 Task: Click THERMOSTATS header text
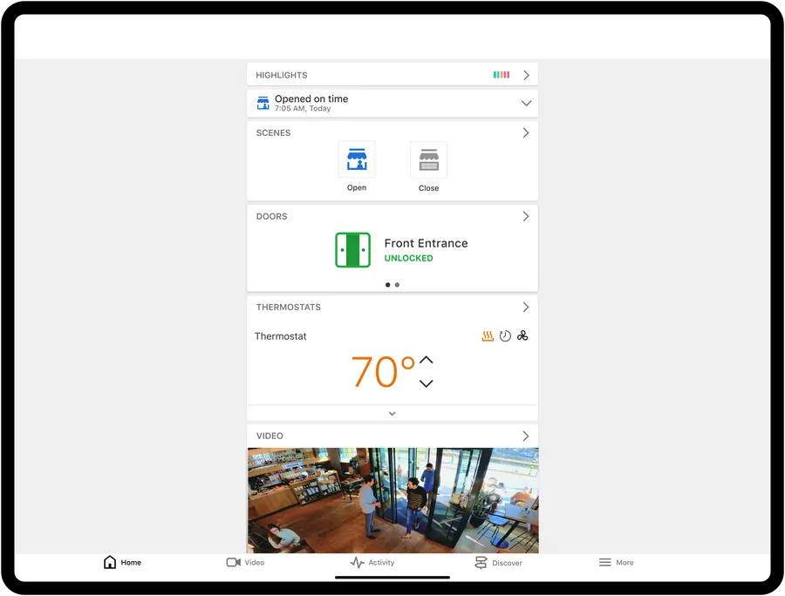coord(289,307)
